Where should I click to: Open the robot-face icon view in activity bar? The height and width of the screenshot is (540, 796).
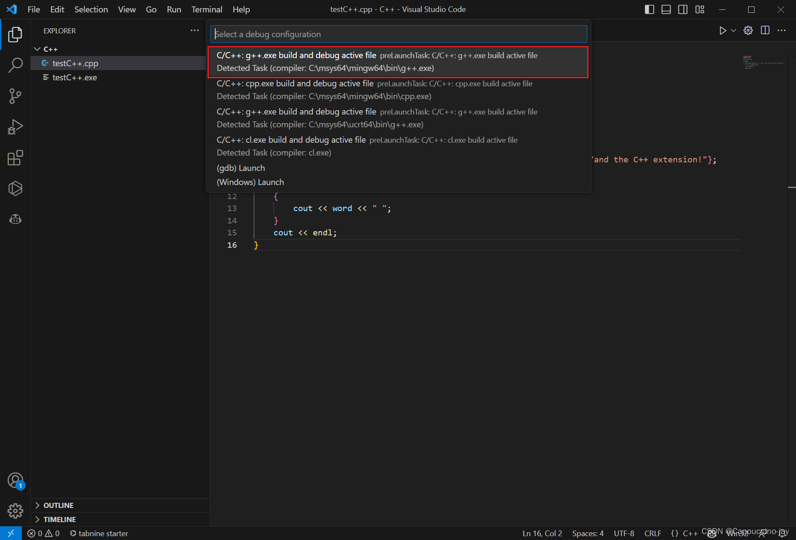[15, 219]
